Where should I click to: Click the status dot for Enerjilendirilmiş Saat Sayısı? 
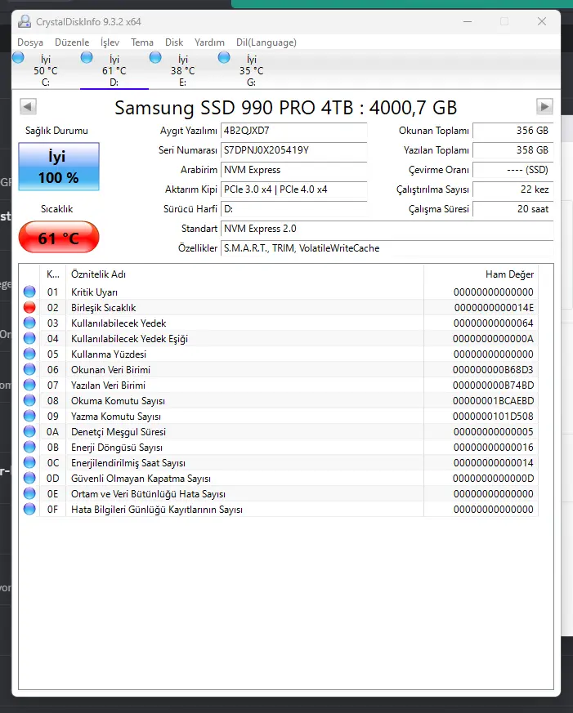(29, 462)
